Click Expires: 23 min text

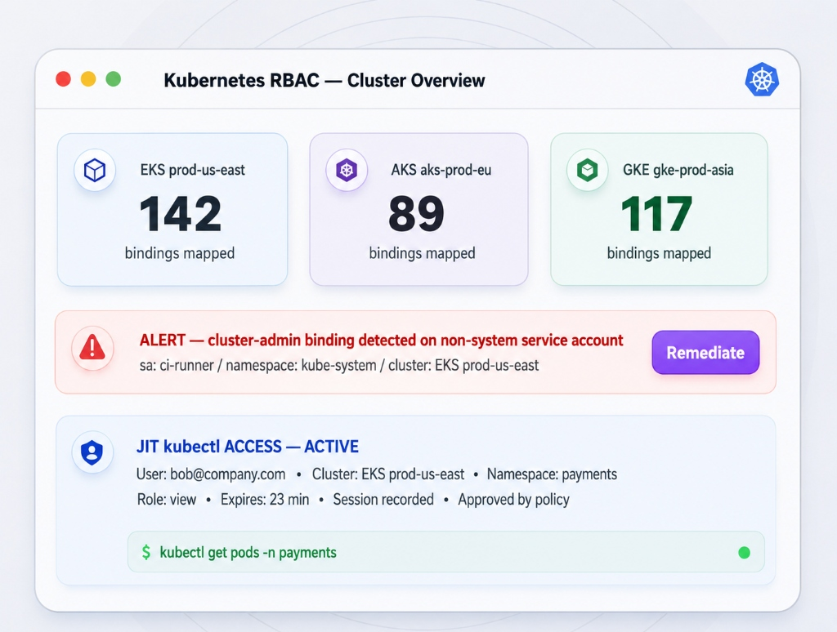coord(265,500)
